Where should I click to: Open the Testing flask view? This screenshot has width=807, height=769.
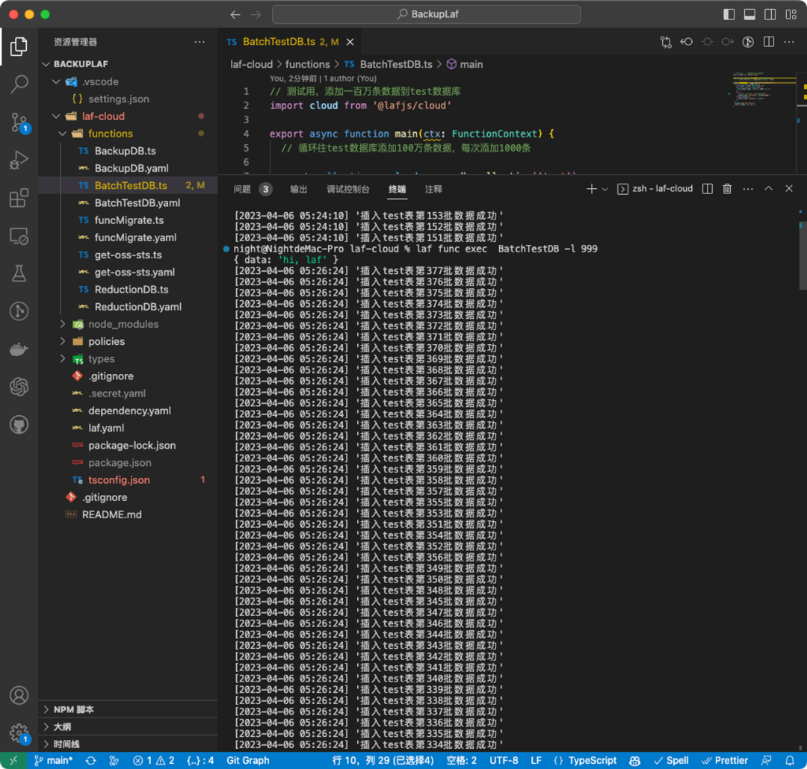click(x=19, y=274)
